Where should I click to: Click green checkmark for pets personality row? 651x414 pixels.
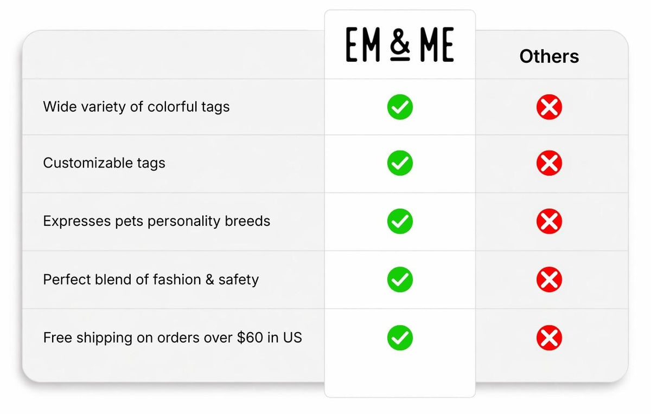click(x=400, y=221)
